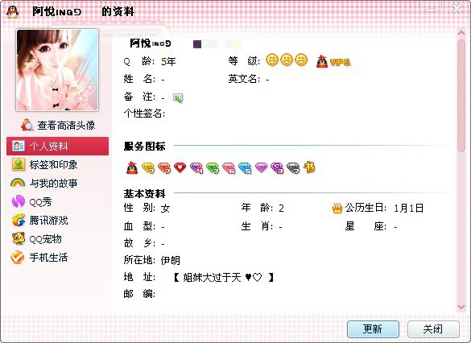This screenshot has width=471, height=343.
Task: Click the 关闭 button
Action: 433,329
